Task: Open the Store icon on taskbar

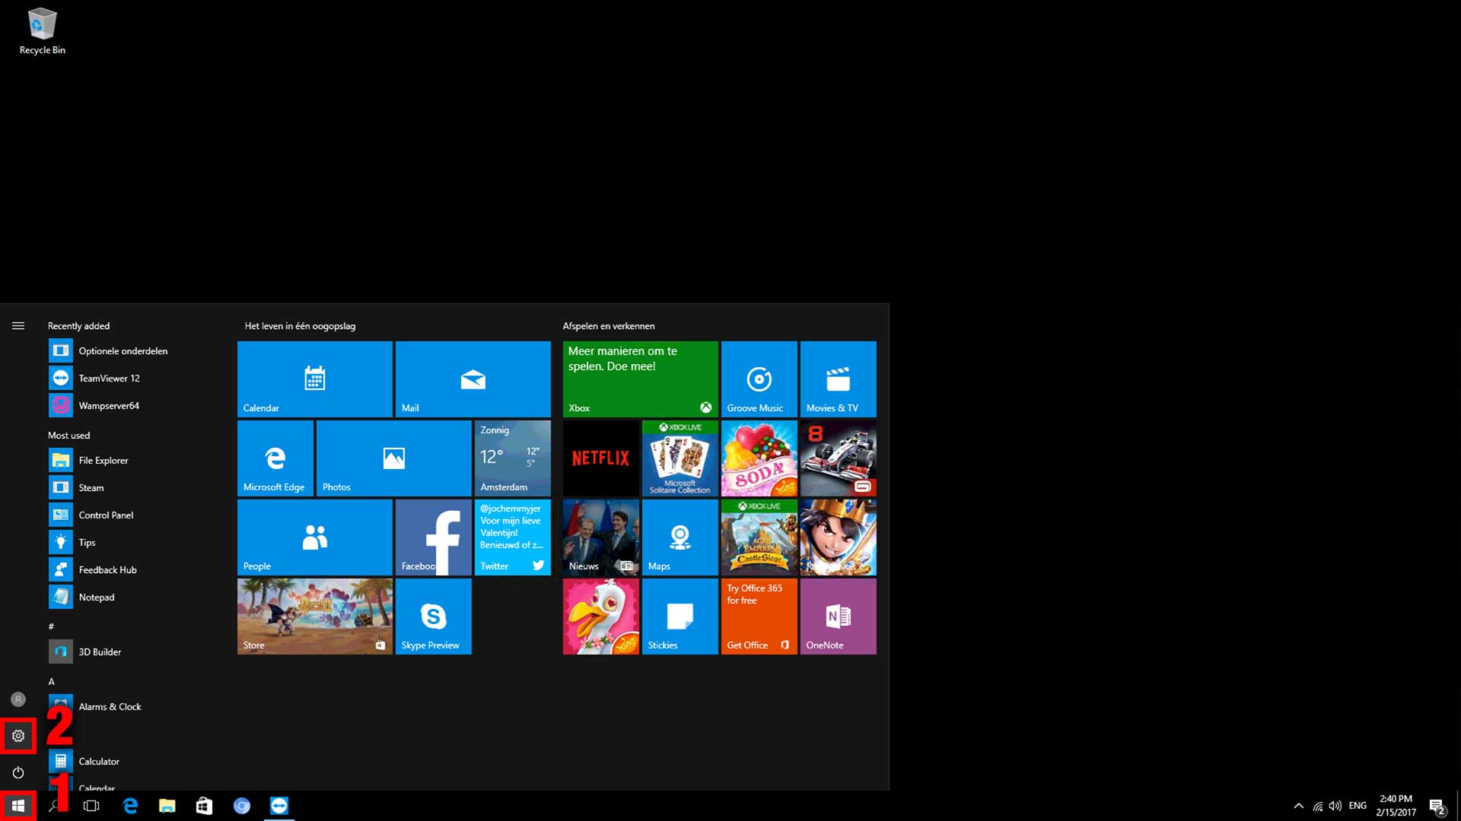Action: [x=204, y=806]
